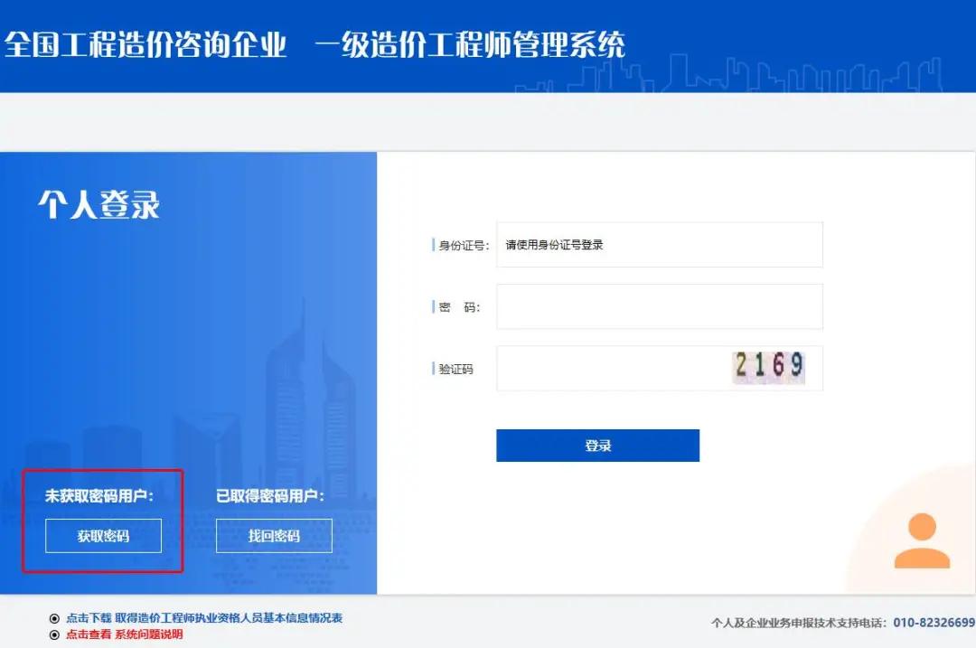Click the bullet icon beside 点击下载
The image size is (976, 648).
coord(55,619)
